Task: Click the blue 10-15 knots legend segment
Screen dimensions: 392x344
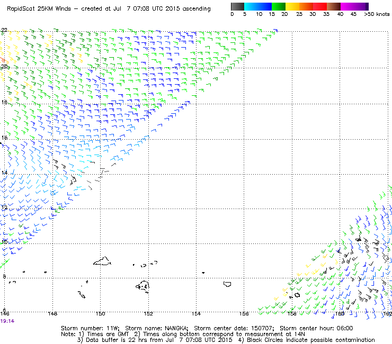Action: pyautogui.click(x=265, y=6)
